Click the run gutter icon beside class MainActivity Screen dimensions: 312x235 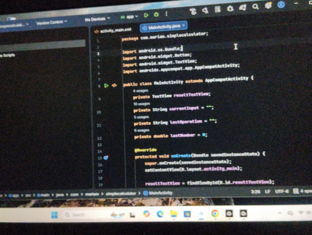coord(106,86)
